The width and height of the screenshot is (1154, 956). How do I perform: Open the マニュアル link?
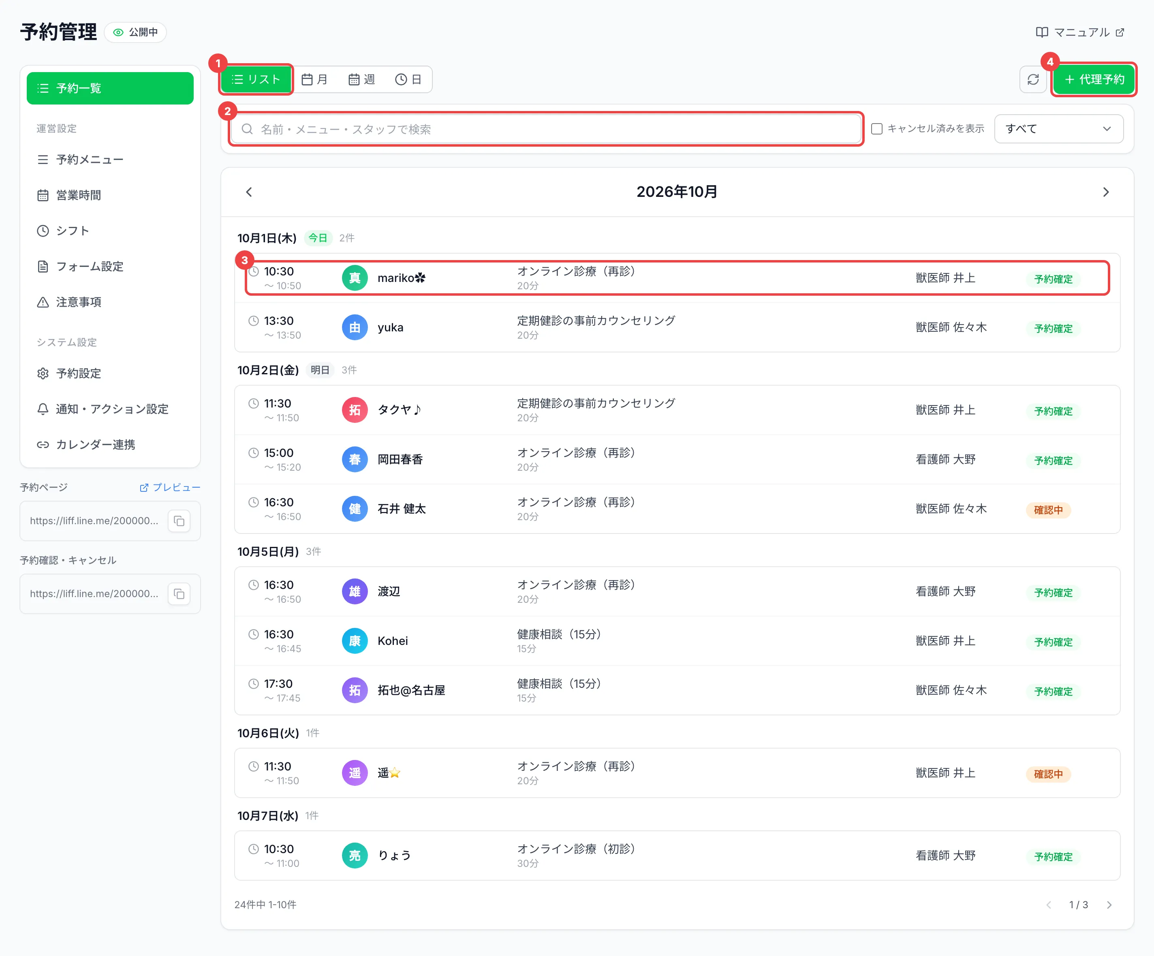coord(1080,32)
